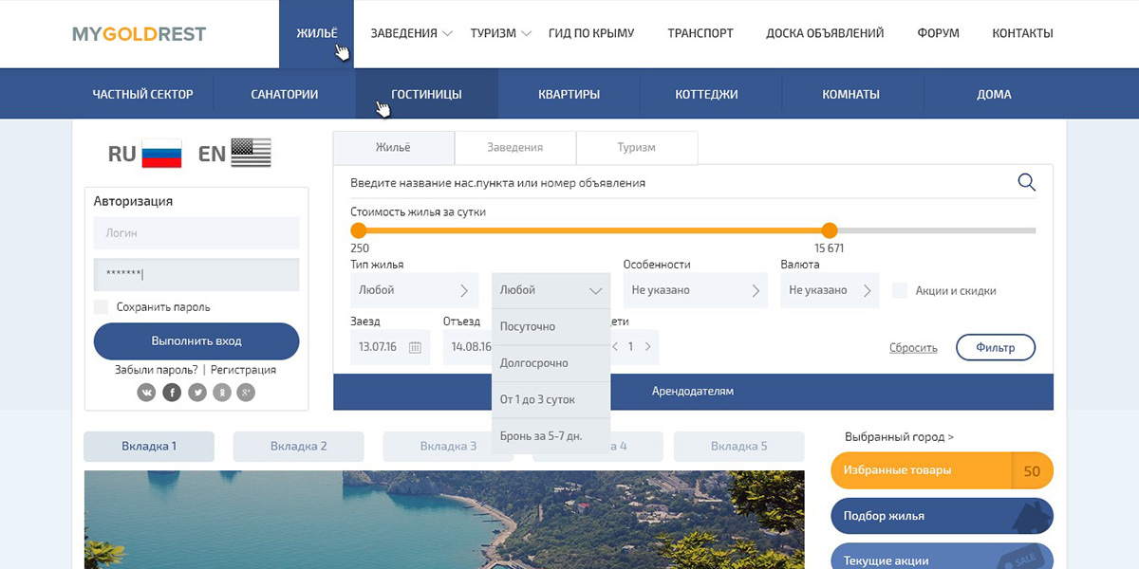The width and height of the screenshot is (1139, 569).
Task: Switch to the Туризм search tab
Action: point(637,147)
